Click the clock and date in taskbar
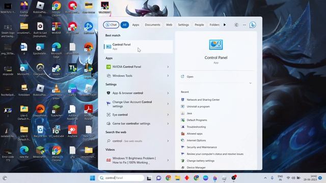Screen dimensions: 326x183 click(310, 178)
